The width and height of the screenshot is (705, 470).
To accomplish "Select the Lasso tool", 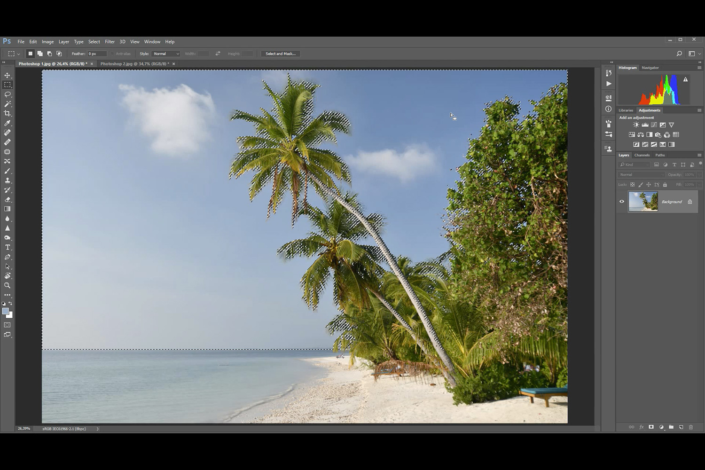I will [8, 94].
